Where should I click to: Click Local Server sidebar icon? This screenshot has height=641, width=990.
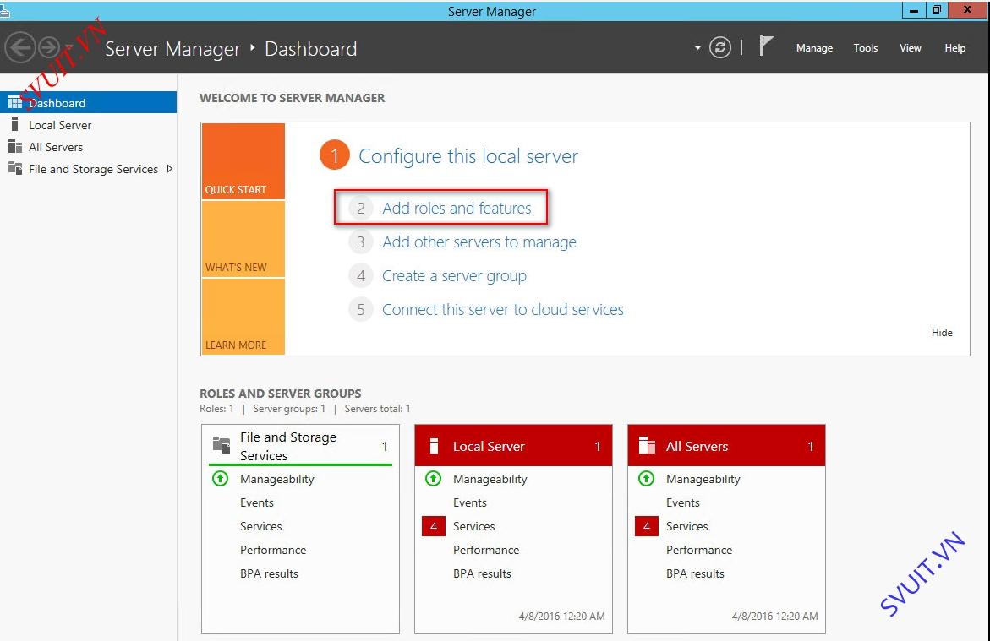pos(14,124)
